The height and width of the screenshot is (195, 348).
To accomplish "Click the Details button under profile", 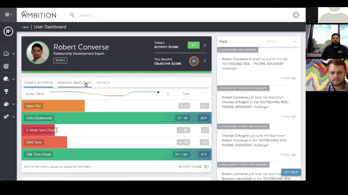I will [x=60, y=60].
